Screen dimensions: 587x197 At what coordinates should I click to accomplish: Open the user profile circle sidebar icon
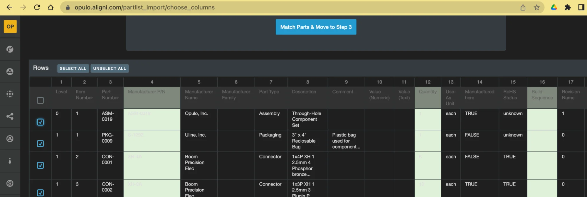tap(10, 139)
